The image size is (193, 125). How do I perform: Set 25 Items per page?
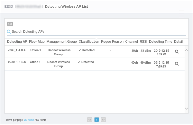(x=29, y=120)
